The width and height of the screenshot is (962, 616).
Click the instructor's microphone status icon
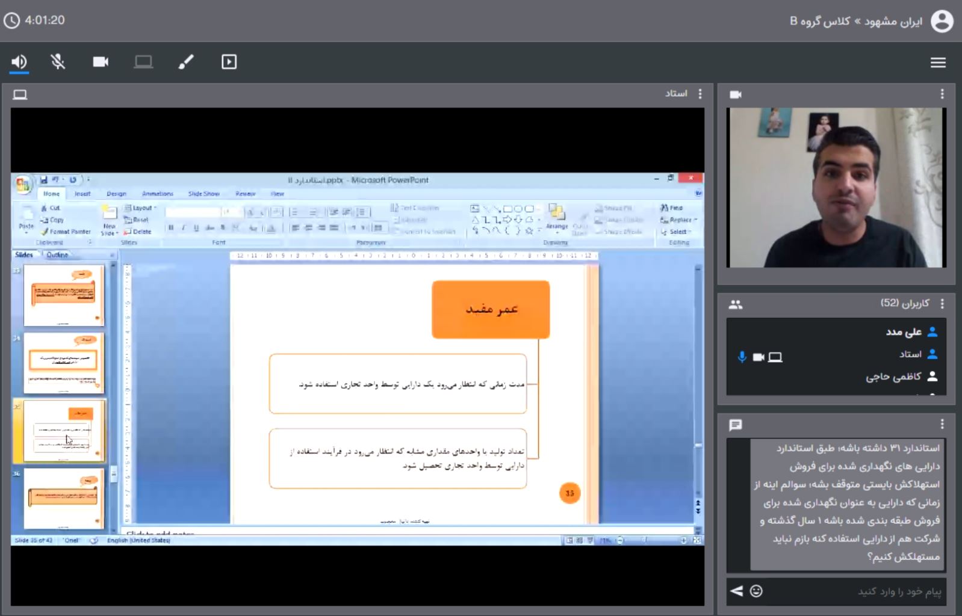(x=742, y=357)
